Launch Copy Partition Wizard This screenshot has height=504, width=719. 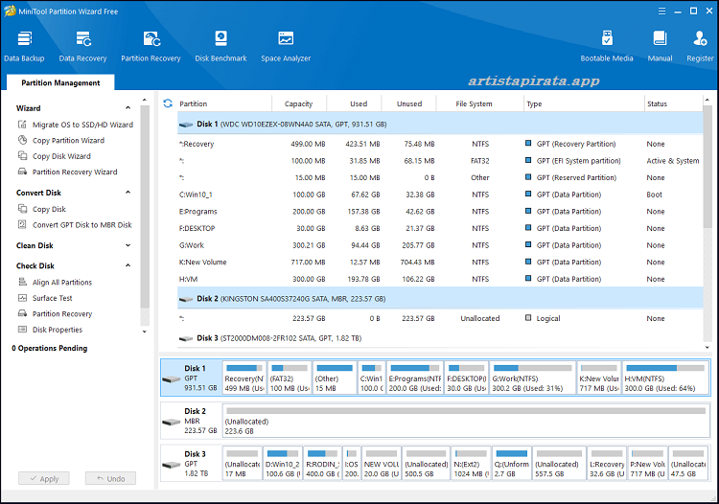[61, 140]
